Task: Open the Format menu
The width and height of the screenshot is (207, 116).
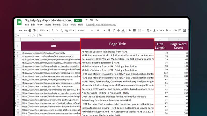Action: point(57,25)
